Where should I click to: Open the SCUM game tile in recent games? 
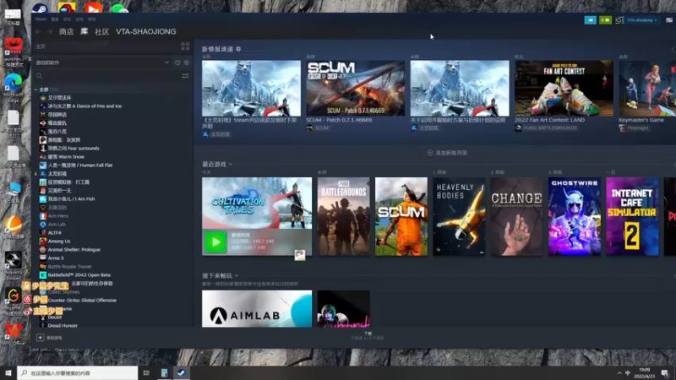pos(401,216)
